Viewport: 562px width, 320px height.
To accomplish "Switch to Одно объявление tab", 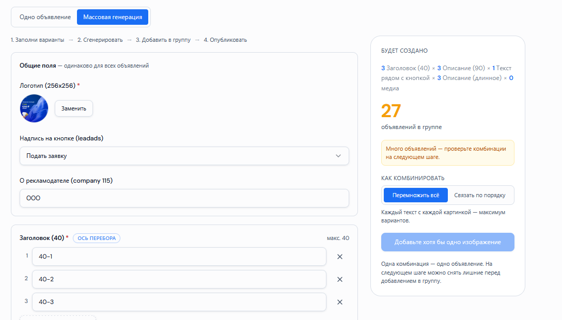I will 45,17.
